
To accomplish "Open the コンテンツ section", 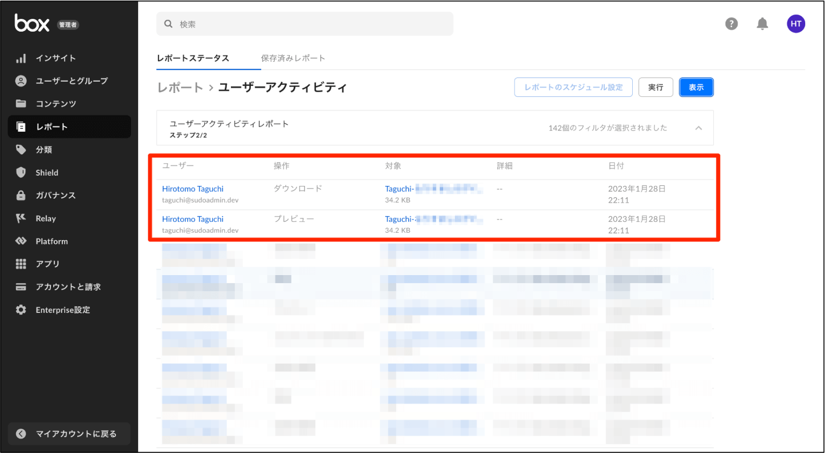I will pos(59,104).
